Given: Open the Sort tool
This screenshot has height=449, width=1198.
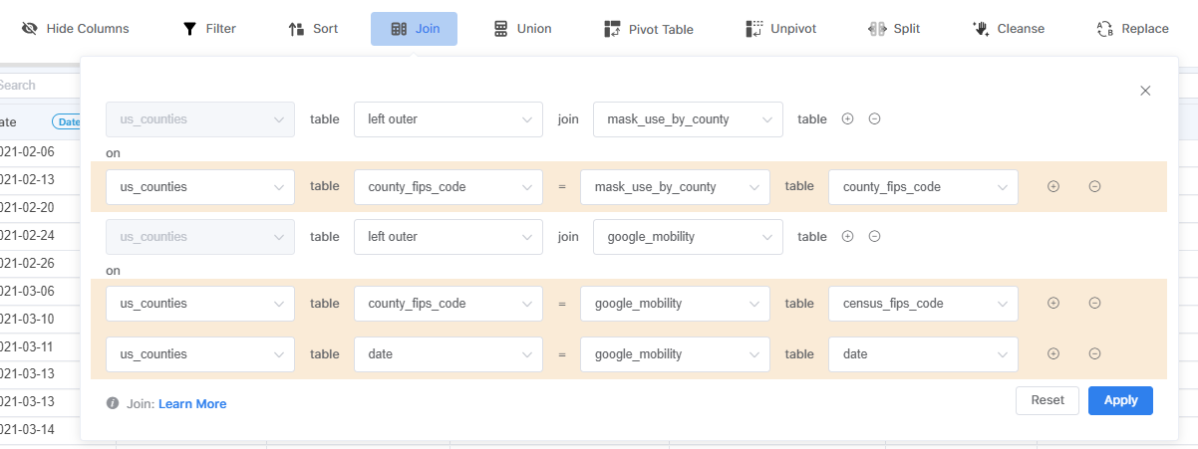Looking at the screenshot, I should click(313, 29).
